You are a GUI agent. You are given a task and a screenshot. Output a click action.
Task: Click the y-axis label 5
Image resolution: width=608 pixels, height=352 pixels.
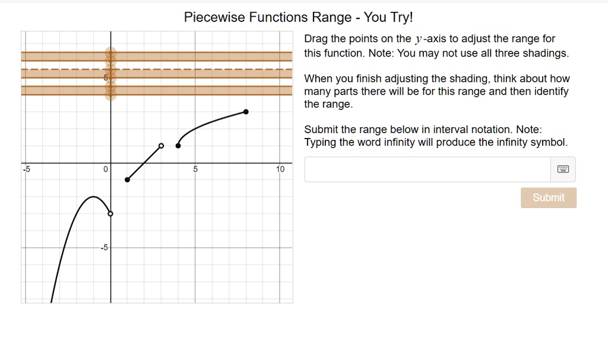point(106,77)
